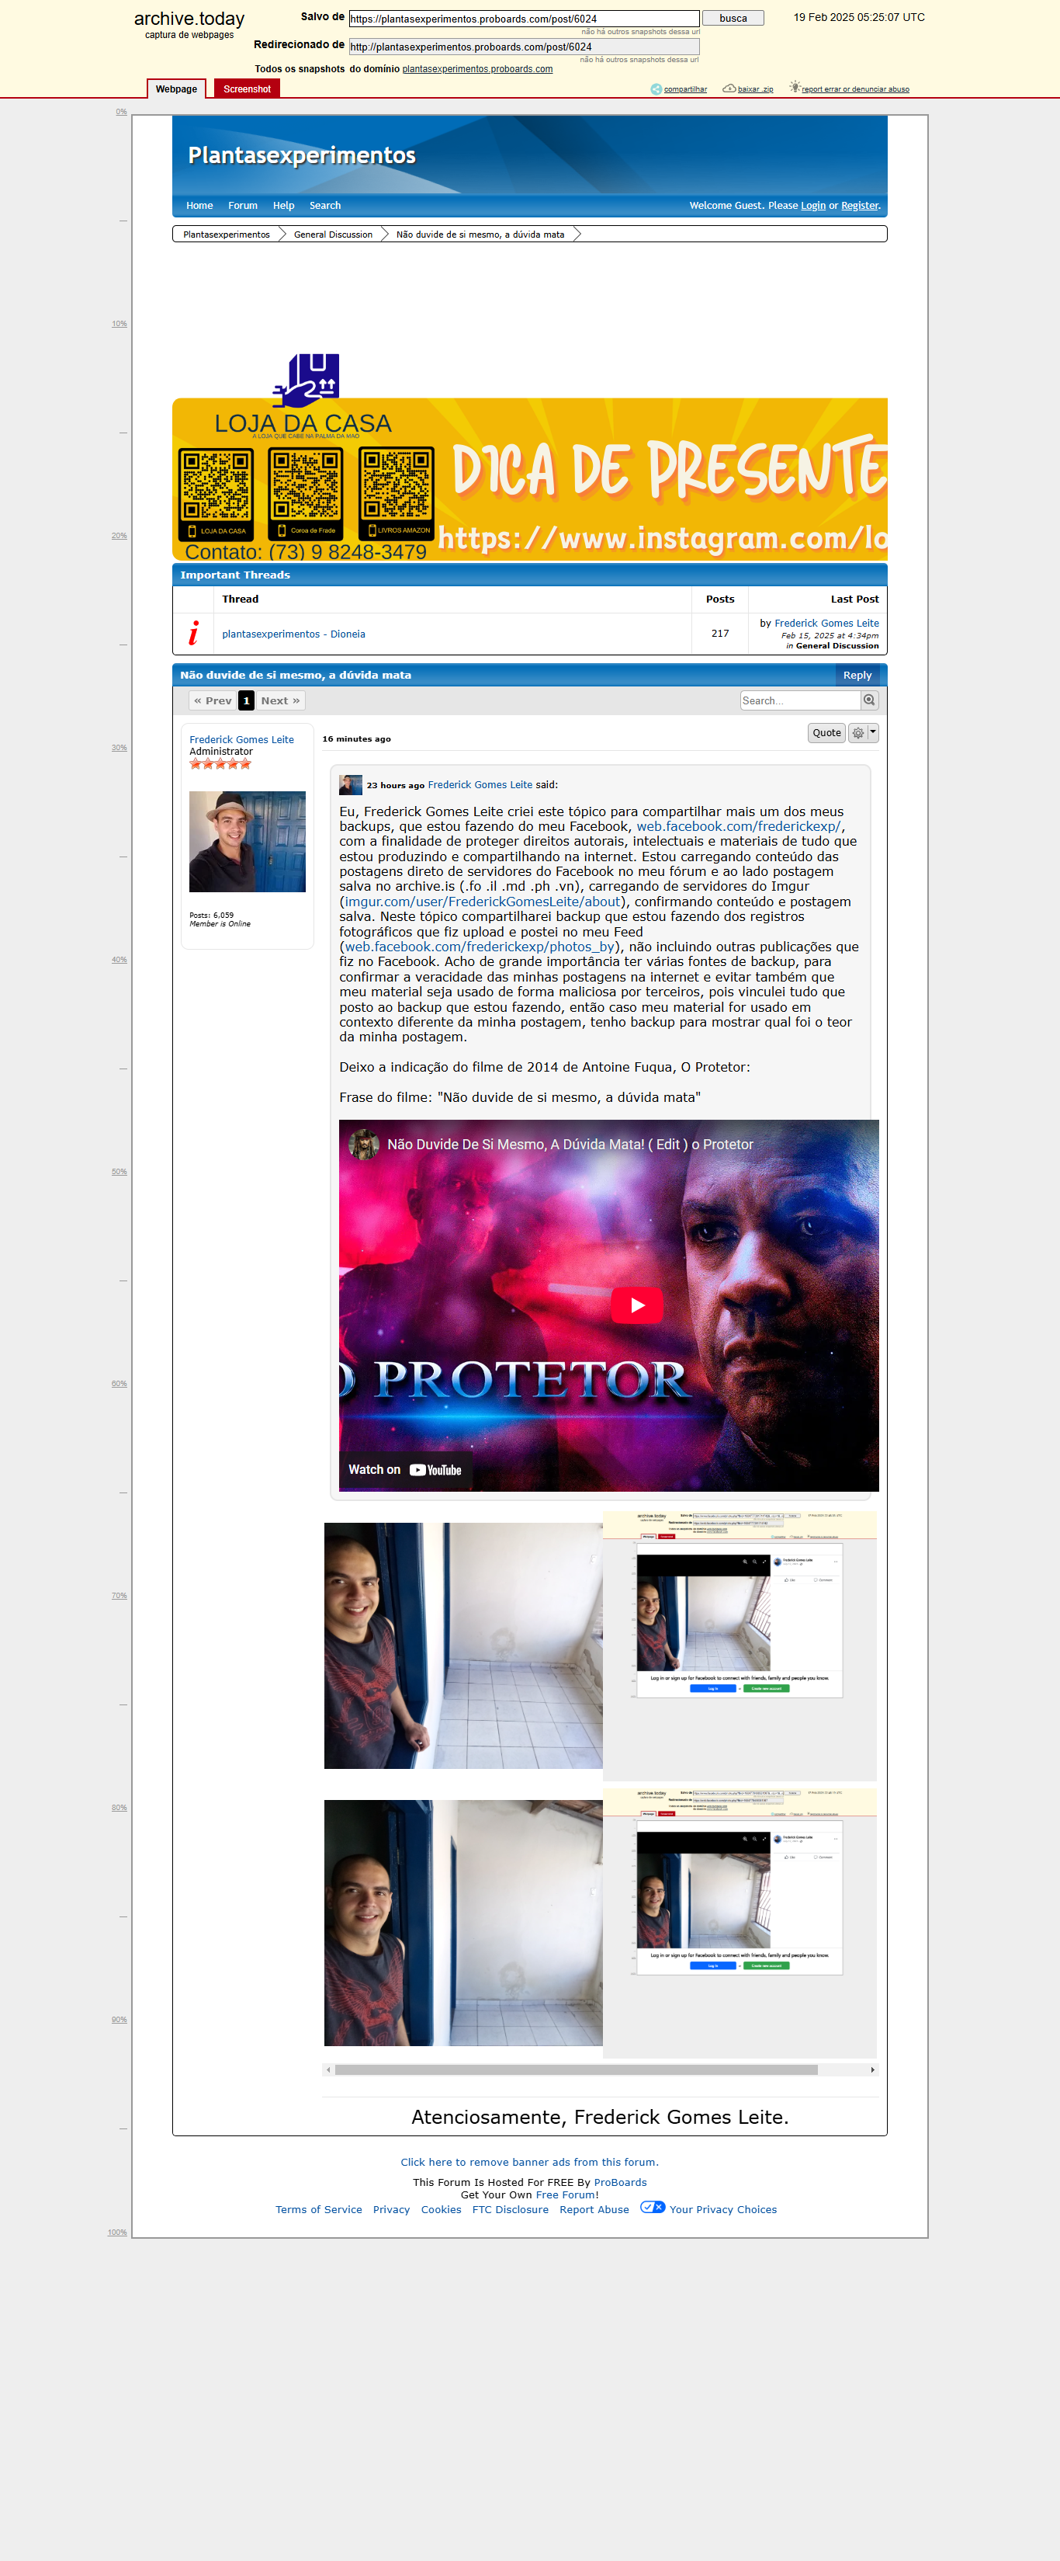Image resolution: width=1060 pixels, height=2561 pixels.
Task: Open FTC Disclosure footer link
Action: 511,2209
